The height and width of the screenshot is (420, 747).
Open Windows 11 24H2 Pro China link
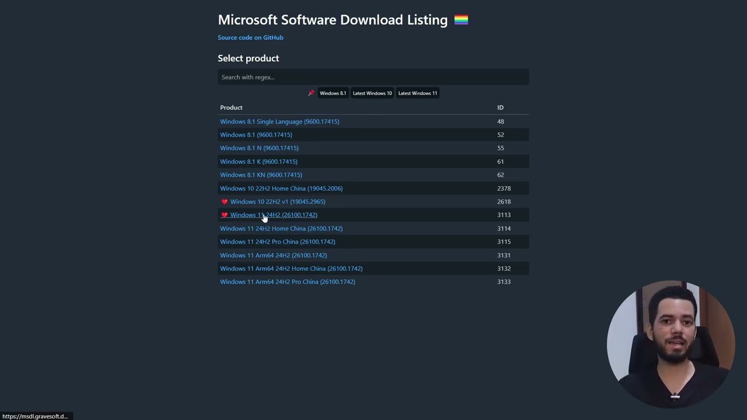point(278,242)
